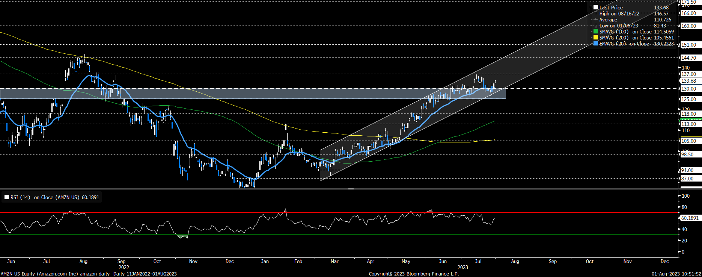Click the yellow SMAVG (200) color swatch
Screen dimensions: 702x277
(x=596, y=38)
